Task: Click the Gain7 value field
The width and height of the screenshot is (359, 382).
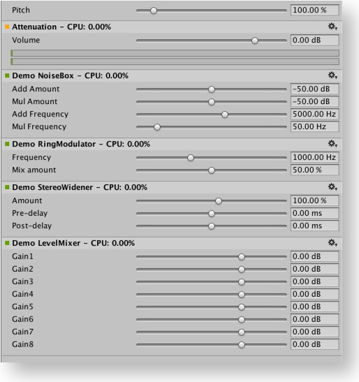Action: click(x=314, y=332)
